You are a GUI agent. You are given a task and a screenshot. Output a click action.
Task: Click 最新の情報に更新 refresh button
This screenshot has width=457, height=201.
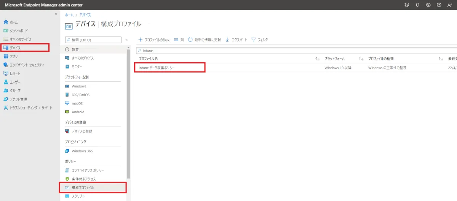click(x=205, y=40)
